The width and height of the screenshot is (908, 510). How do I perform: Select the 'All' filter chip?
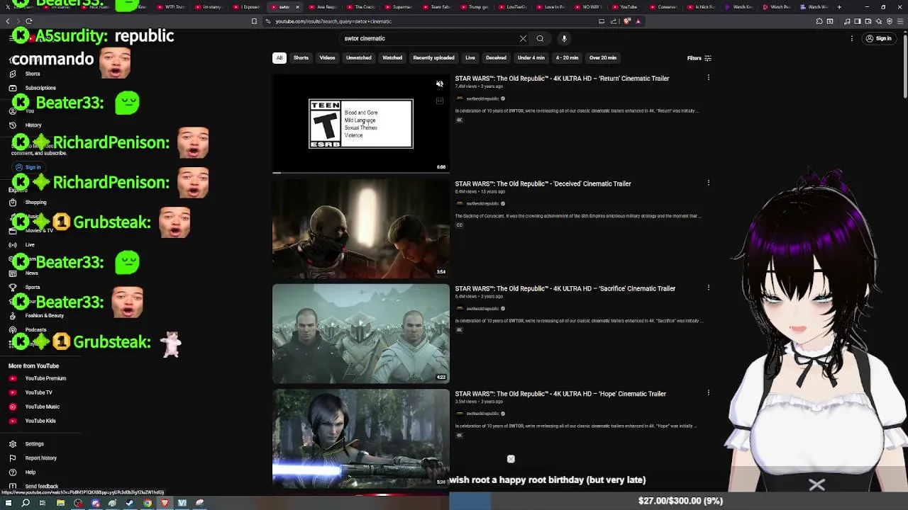[279, 58]
